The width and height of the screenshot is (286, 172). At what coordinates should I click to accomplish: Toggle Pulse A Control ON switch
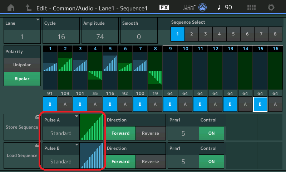[211, 133]
